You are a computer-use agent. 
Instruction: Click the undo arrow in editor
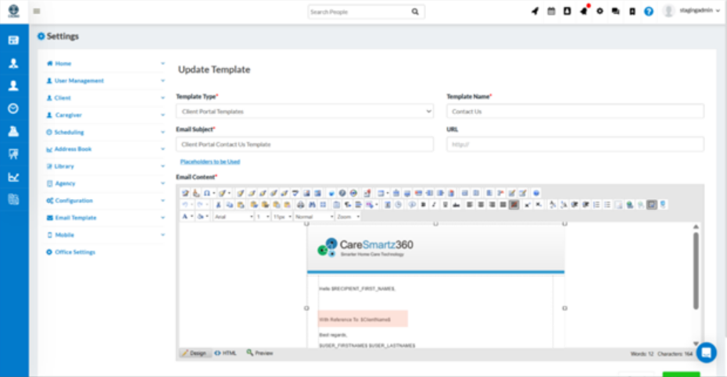[x=185, y=205]
